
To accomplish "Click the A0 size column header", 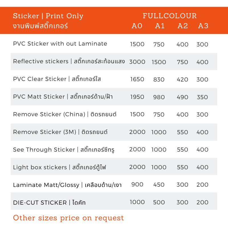I will tap(137, 26).
